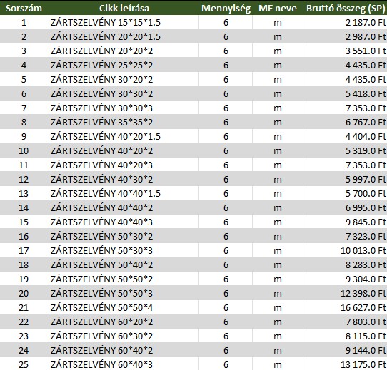The height and width of the screenshot is (370, 387).
Task: Click row number 7 cell
Action: pos(24,108)
